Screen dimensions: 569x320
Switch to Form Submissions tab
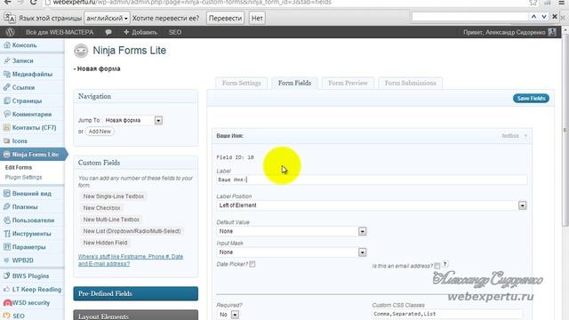point(411,83)
